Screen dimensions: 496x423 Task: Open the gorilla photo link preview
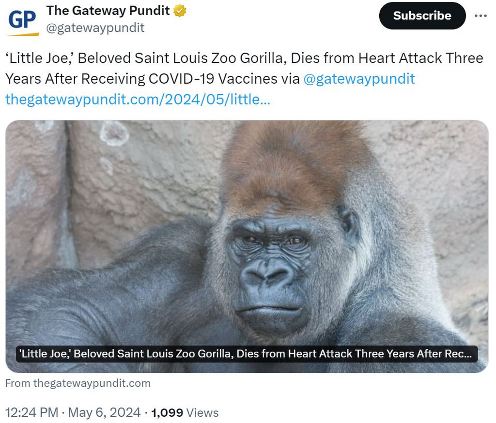(247, 232)
